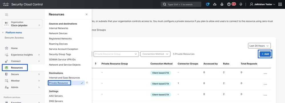Open Registered Networks
Viewport: 285px width, 103px height.
click(x=60, y=39)
